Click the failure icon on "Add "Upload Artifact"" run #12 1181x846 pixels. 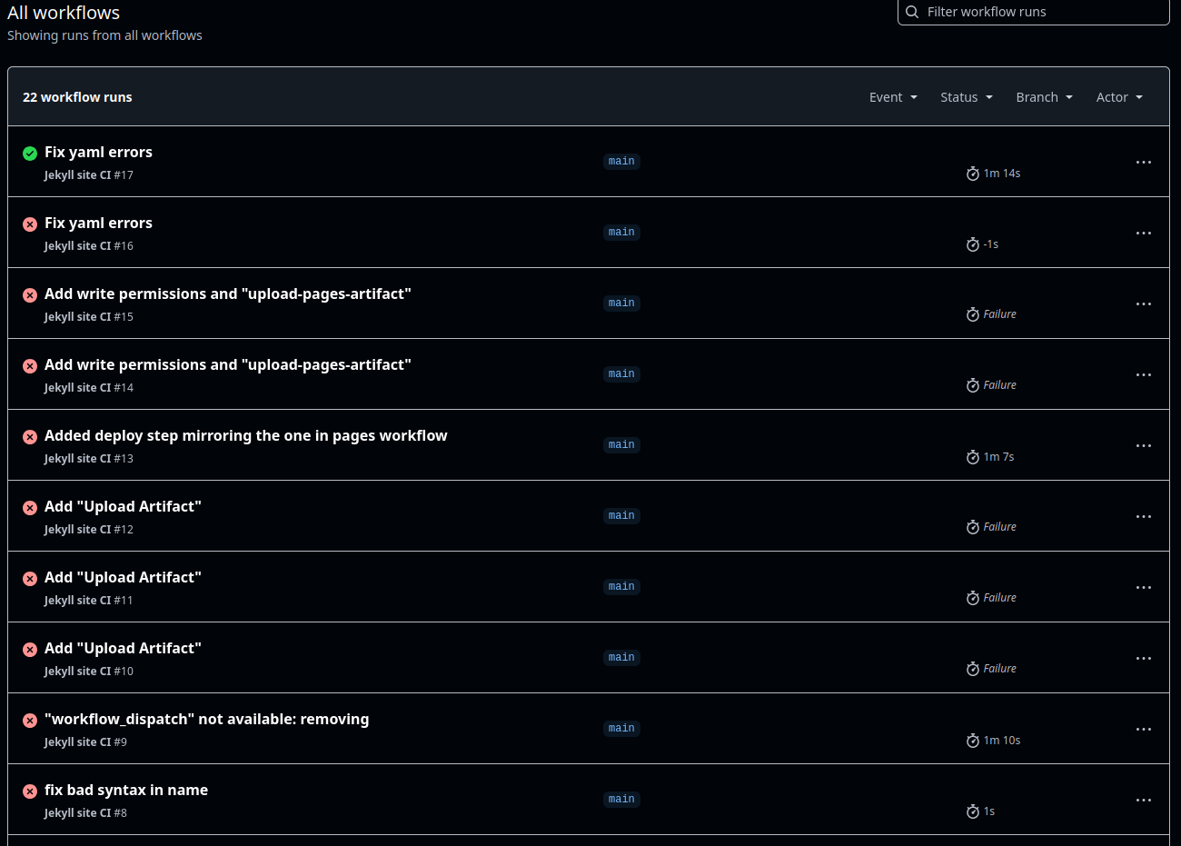29,507
